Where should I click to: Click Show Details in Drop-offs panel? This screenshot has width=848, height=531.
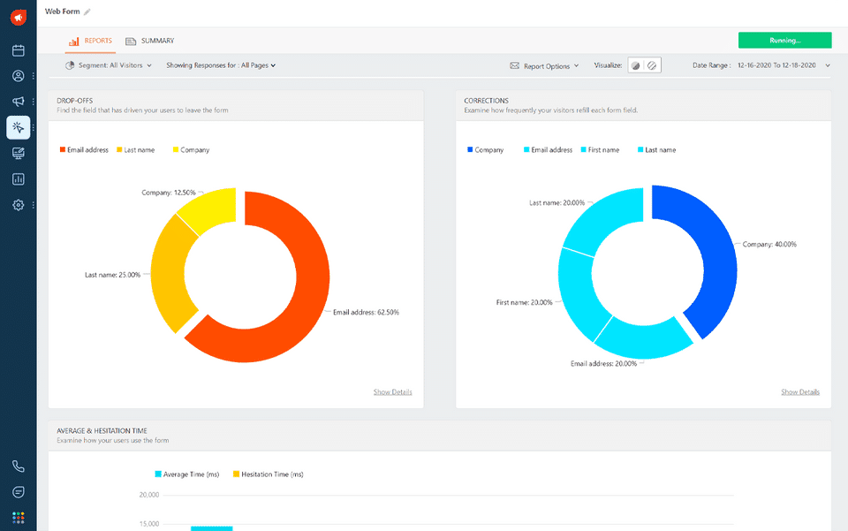click(x=392, y=392)
